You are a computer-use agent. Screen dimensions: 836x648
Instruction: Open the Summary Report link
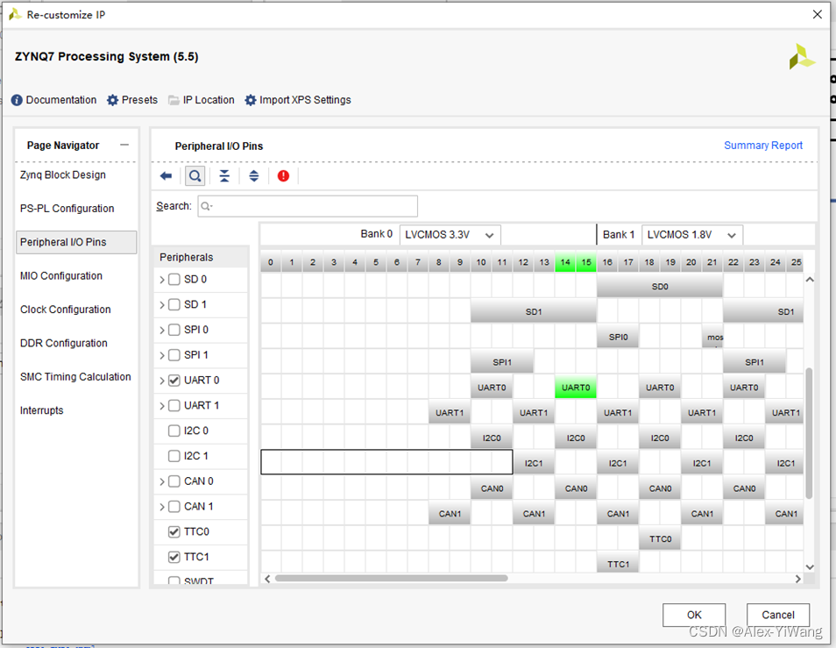[763, 145]
